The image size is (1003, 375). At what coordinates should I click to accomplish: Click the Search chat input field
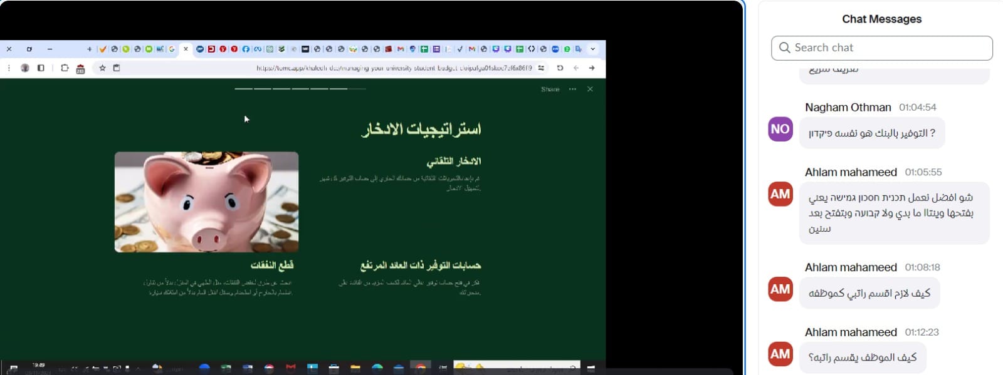881,48
